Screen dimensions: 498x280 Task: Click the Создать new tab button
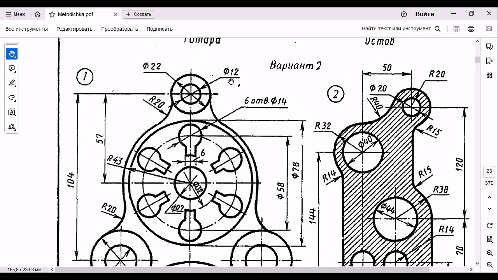coord(139,14)
